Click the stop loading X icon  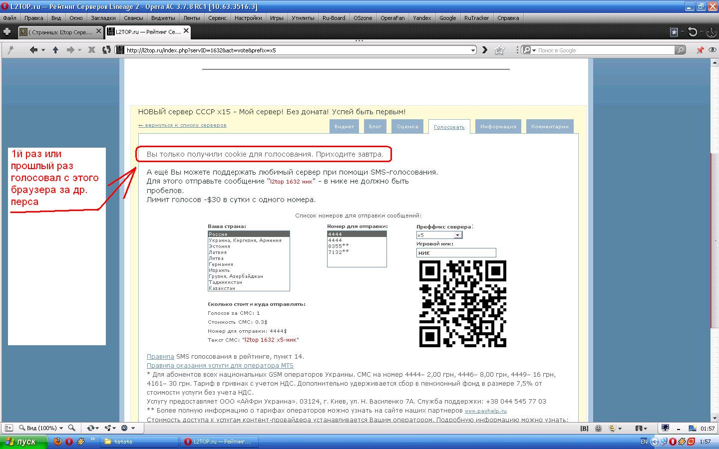pyautogui.click(x=91, y=50)
